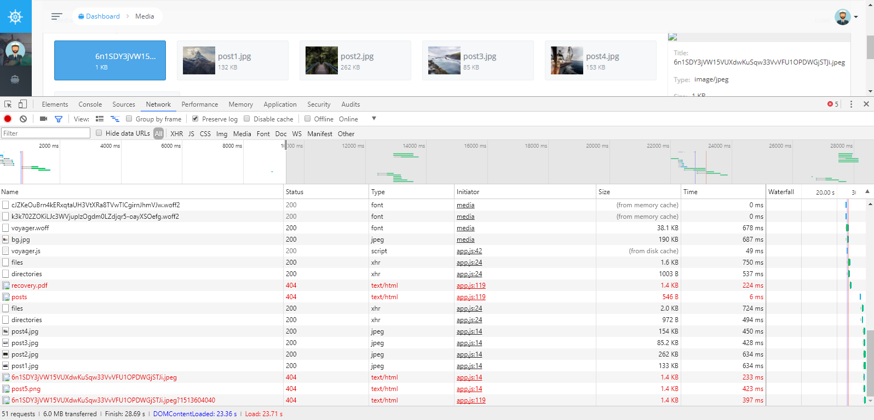Open the Audits tab
Screen dimensions: 874x420
(x=351, y=104)
